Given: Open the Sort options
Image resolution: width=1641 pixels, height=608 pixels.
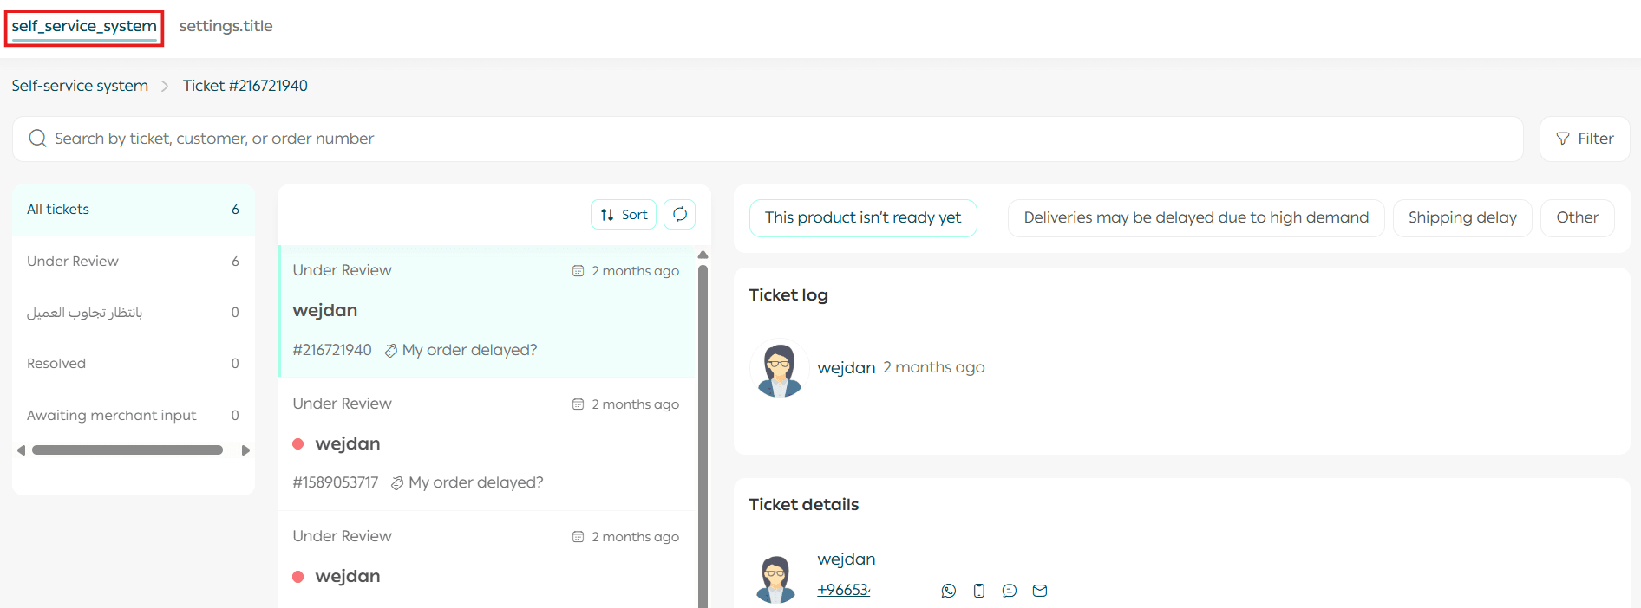Looking at the screenshot, I should [x=624, y=215].
